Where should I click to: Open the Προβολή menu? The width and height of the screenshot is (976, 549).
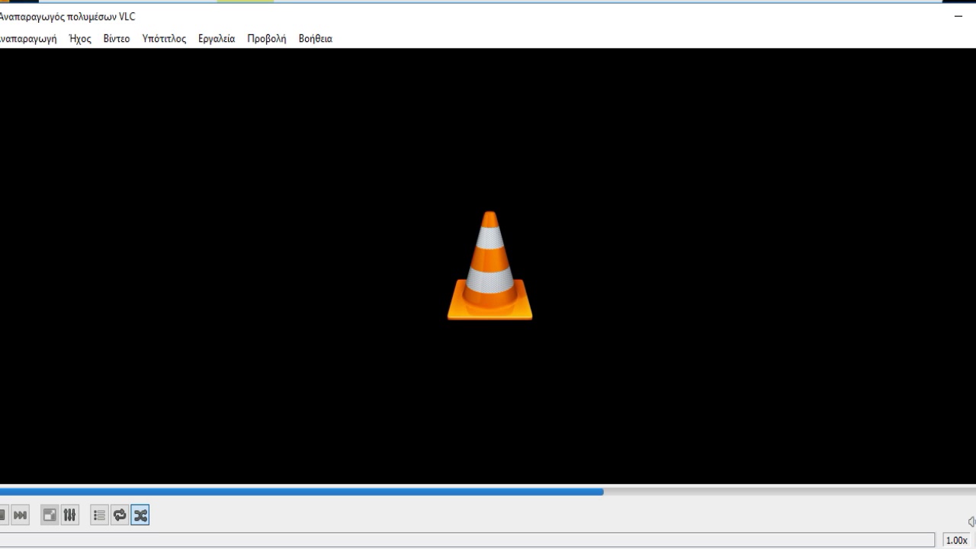267,38
